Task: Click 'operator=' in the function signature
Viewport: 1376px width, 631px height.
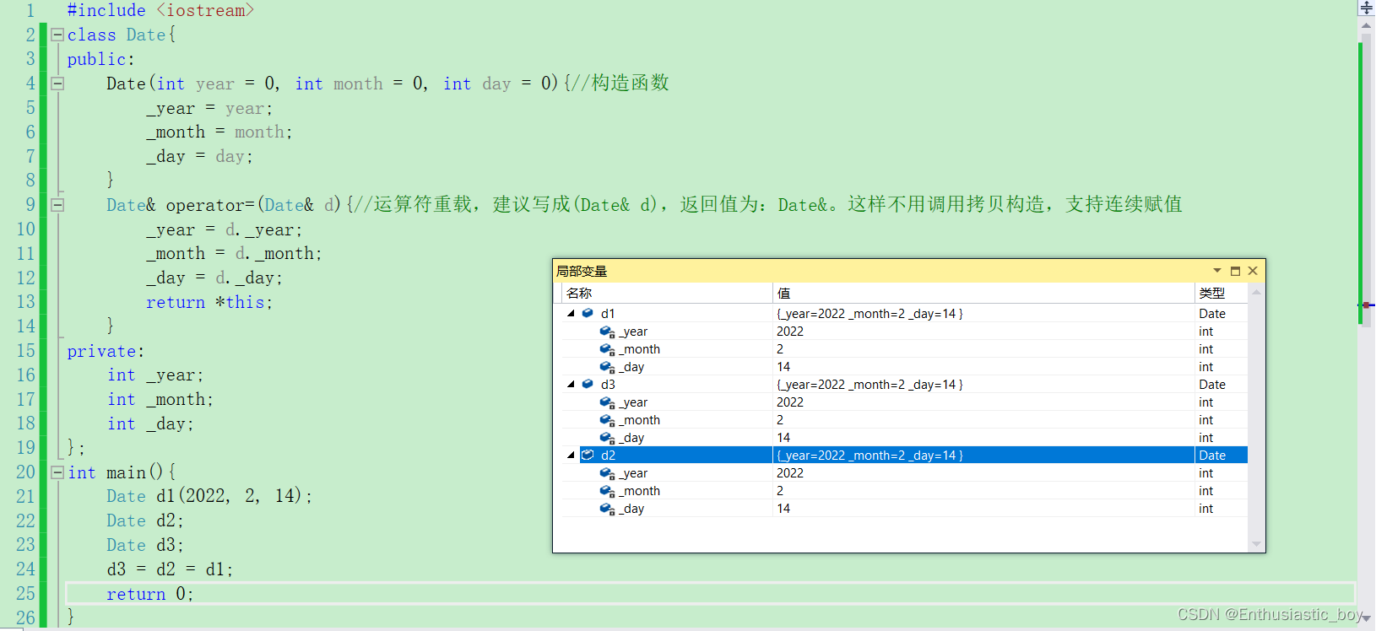Action: click(210, 205)
